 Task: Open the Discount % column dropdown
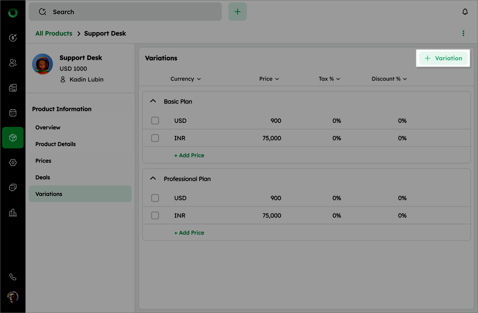389,79
